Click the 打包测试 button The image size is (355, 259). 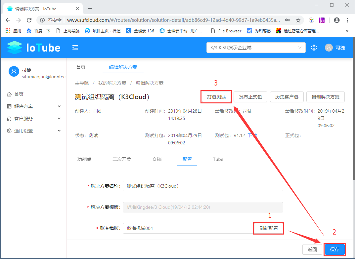click(x=216, y=97)
